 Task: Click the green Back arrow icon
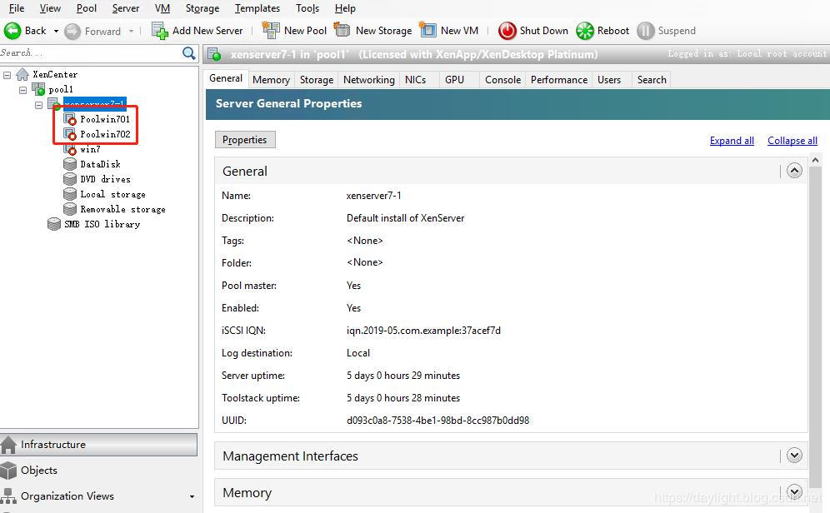coord(12,31)
